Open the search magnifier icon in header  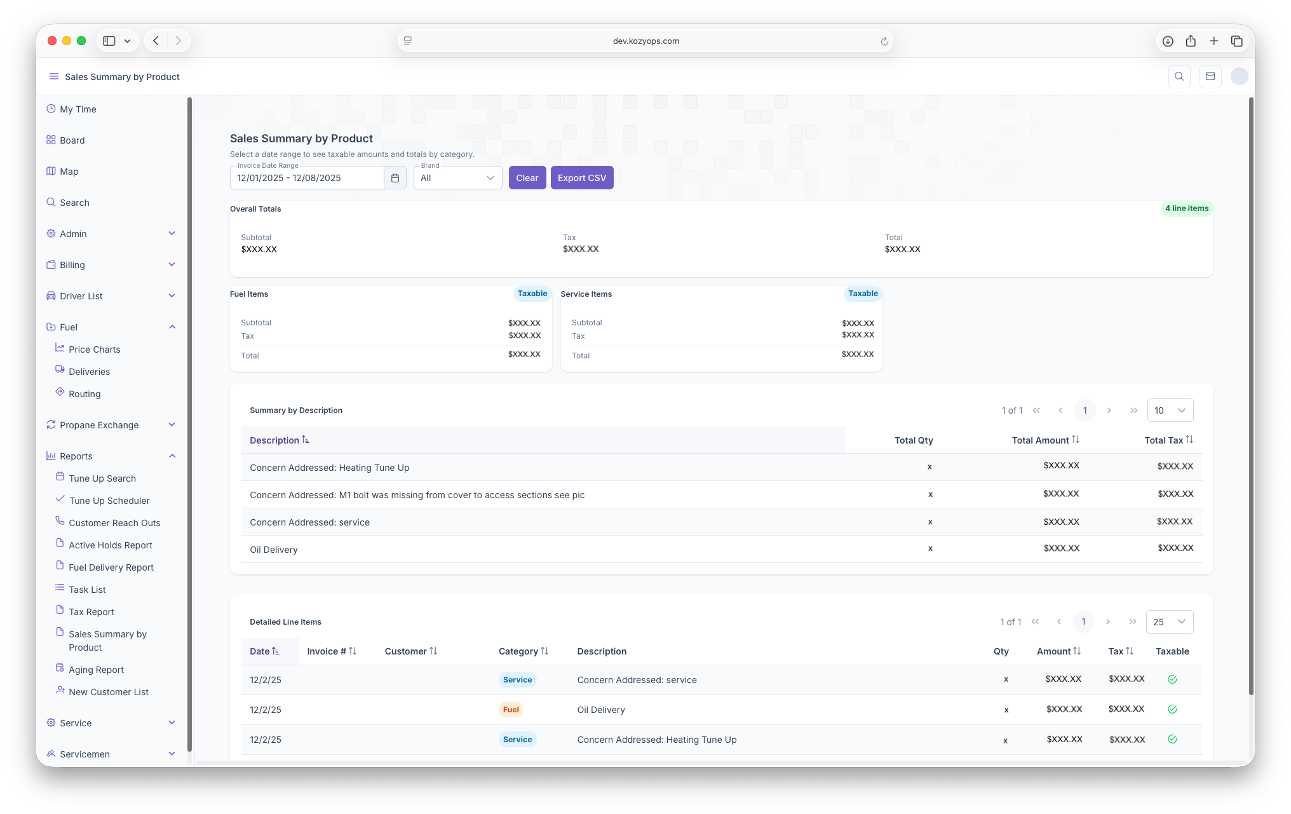[x=1179, y=76]
